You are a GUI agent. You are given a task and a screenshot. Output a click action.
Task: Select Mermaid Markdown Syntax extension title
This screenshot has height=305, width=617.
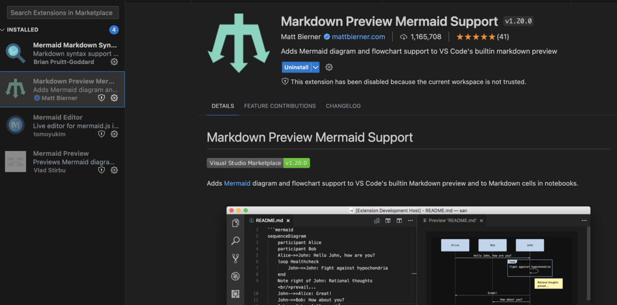(75, 45)
